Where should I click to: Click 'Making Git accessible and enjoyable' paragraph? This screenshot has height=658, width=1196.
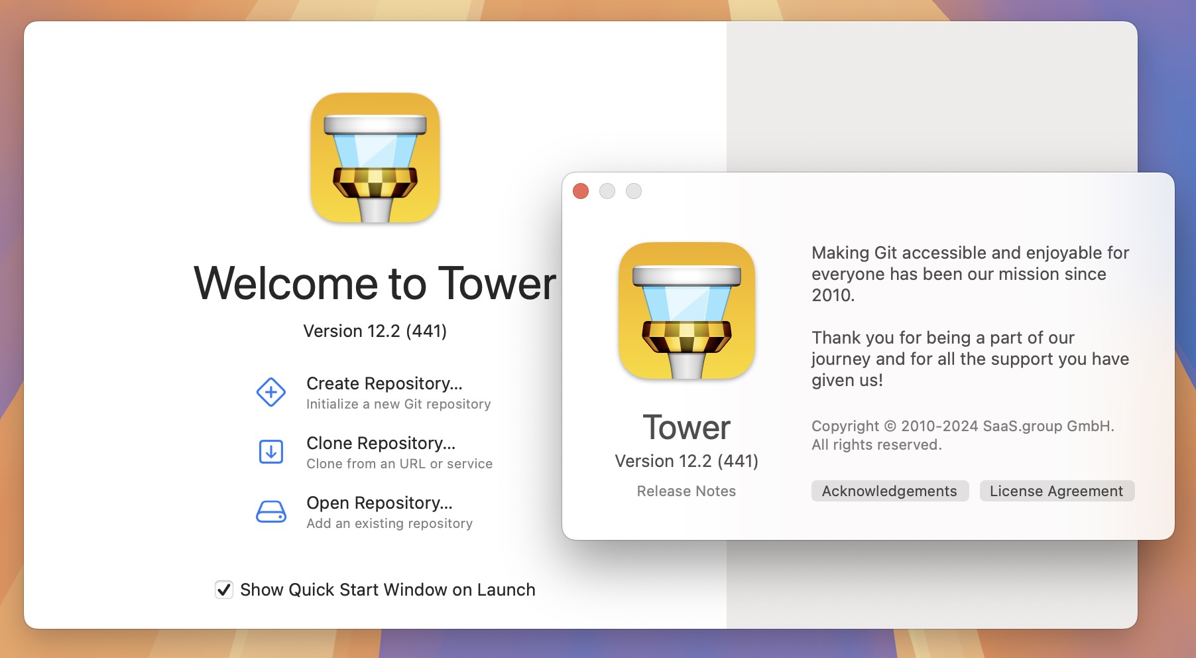tap(971, 274)
